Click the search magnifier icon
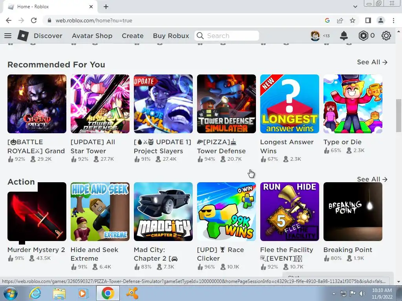Viewport: 402px width, 301px height. [200, 36]
